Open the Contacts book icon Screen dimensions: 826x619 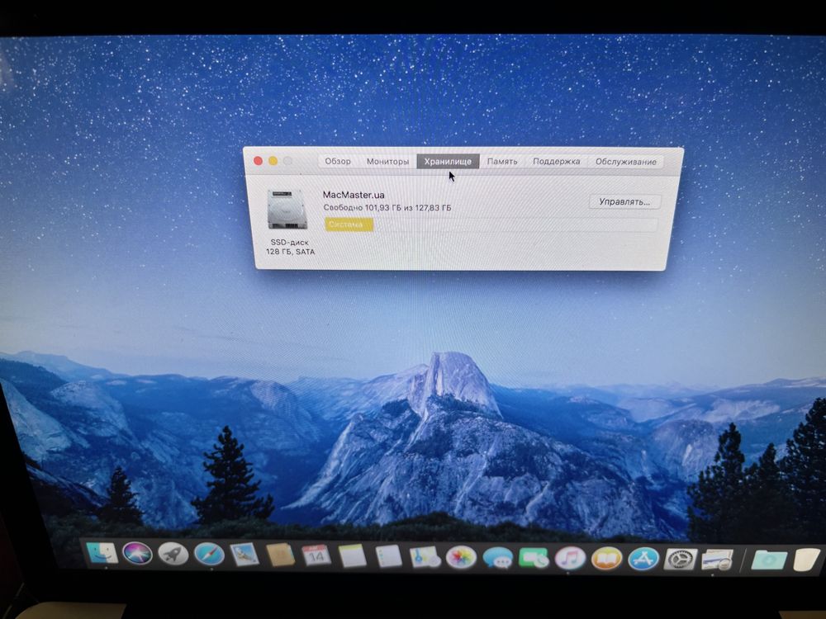coord(280,555)
